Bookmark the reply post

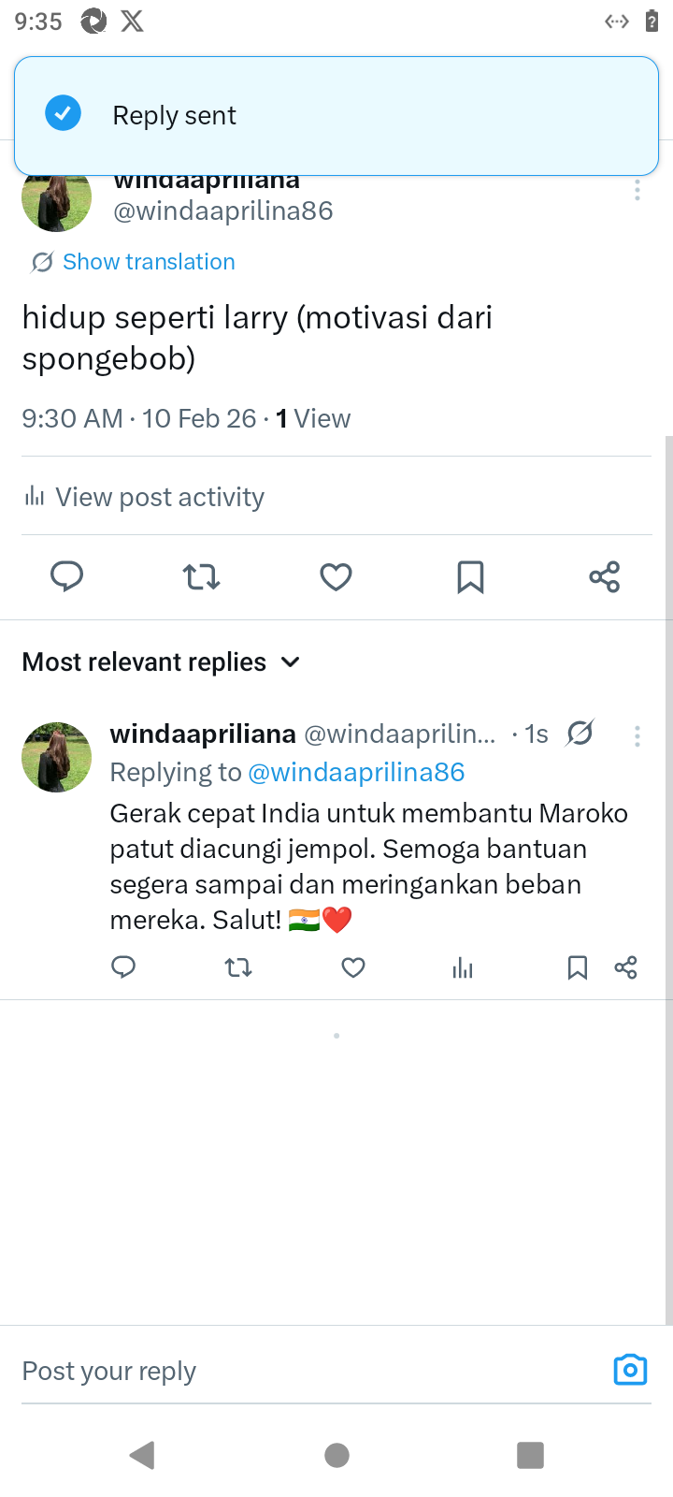[578, 967]
